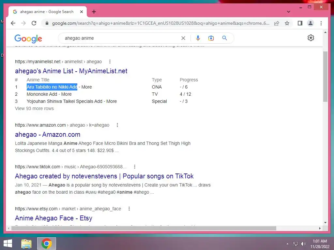Viewport: 334px width, 250px height.
Task: Select the ahegao anime Google Search tab
Action: (x=47, y=12)
